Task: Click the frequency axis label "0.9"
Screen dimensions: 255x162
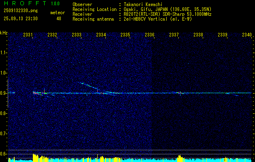Action: [x=3, y=93]
